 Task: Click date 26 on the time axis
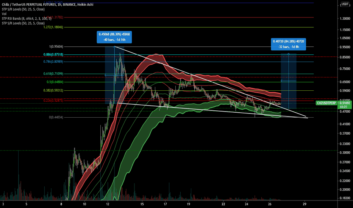point(270,204)
